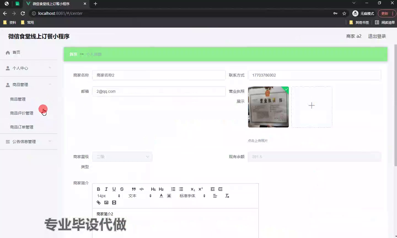Click the 现有余额 field showing 591.6
Viewport: 397px width, 238px height.
[x=314, y=157]
